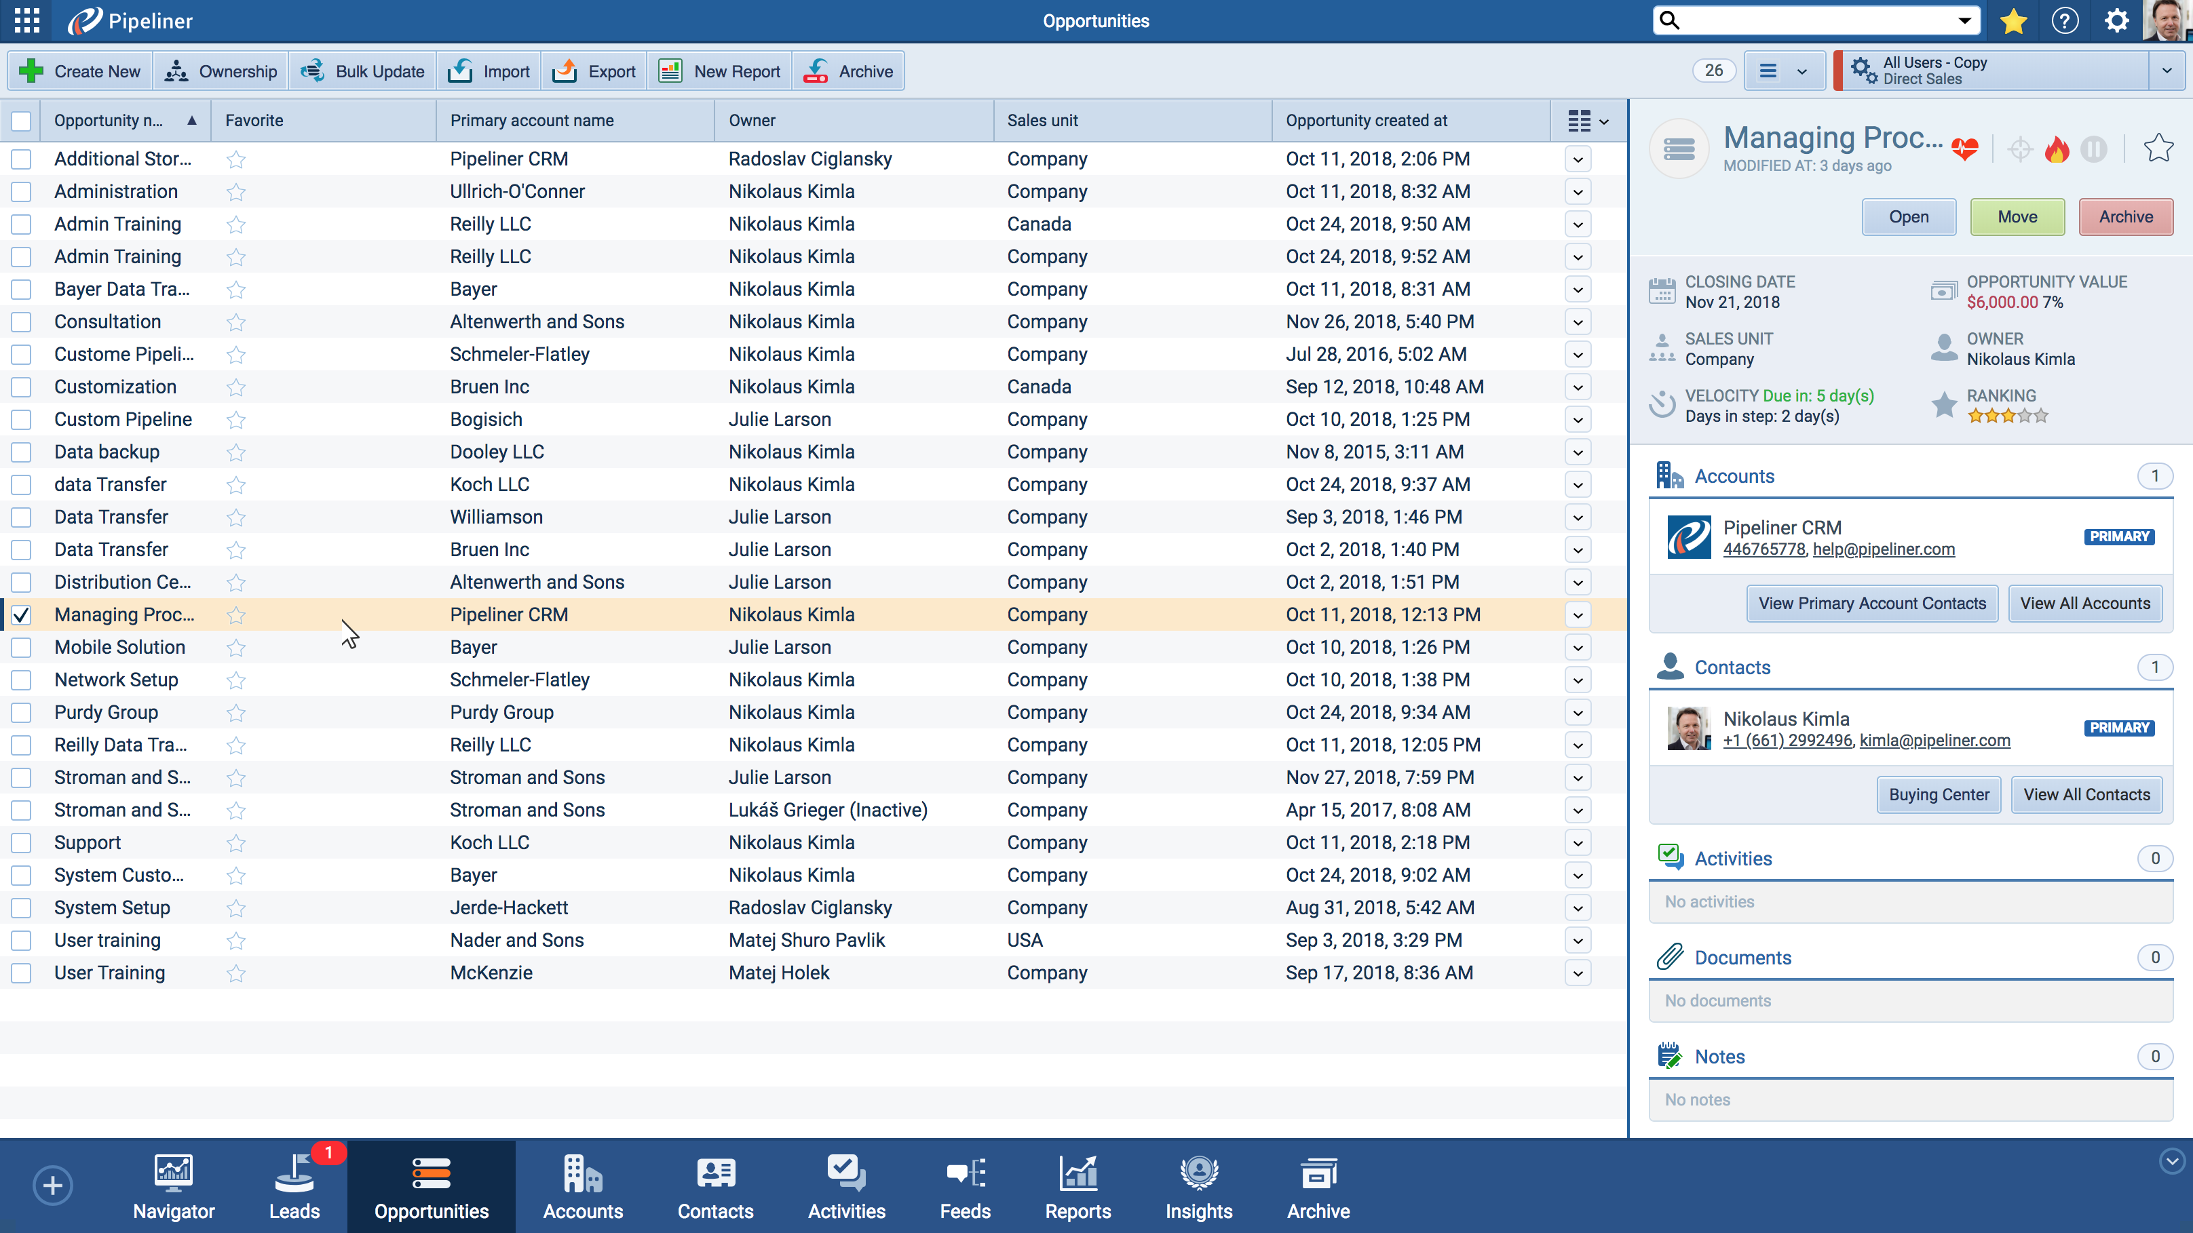Open the help question mark icon
Image resolution: width=2193 pixels, height=1233 pixels.
[x=2065, y=20]
